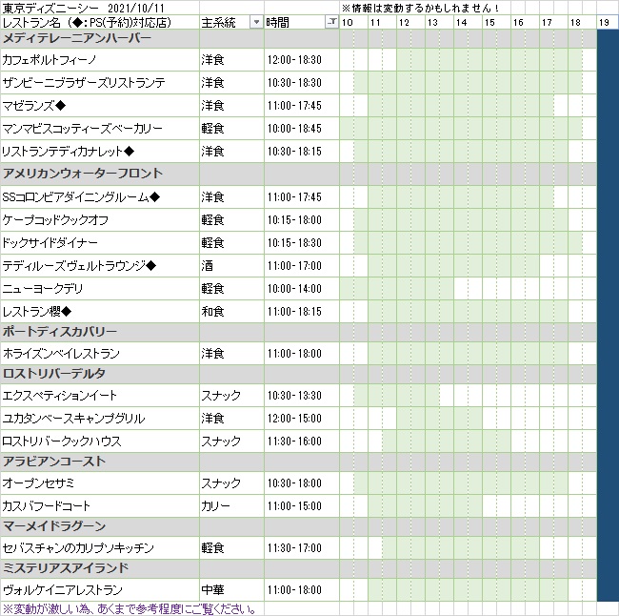
Task: Click the 10:15-18:00 time cell
Action: coord(302,220)
